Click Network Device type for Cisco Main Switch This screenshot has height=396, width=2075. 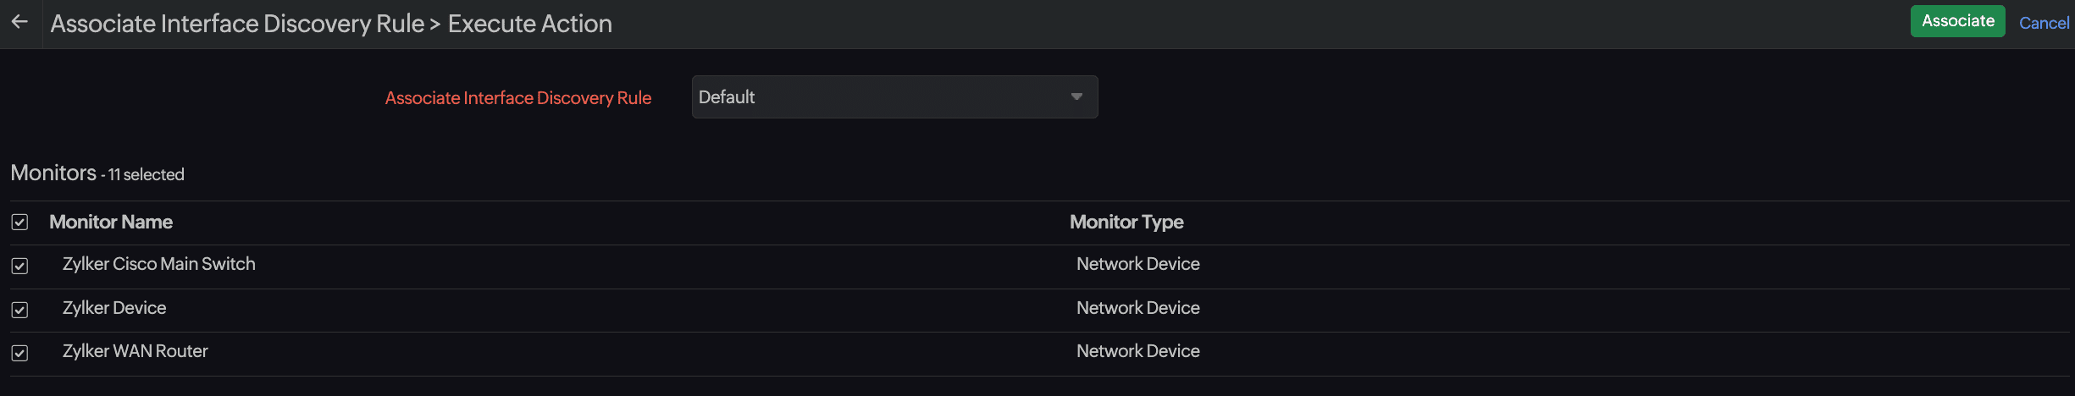(x=1137, y=264)
